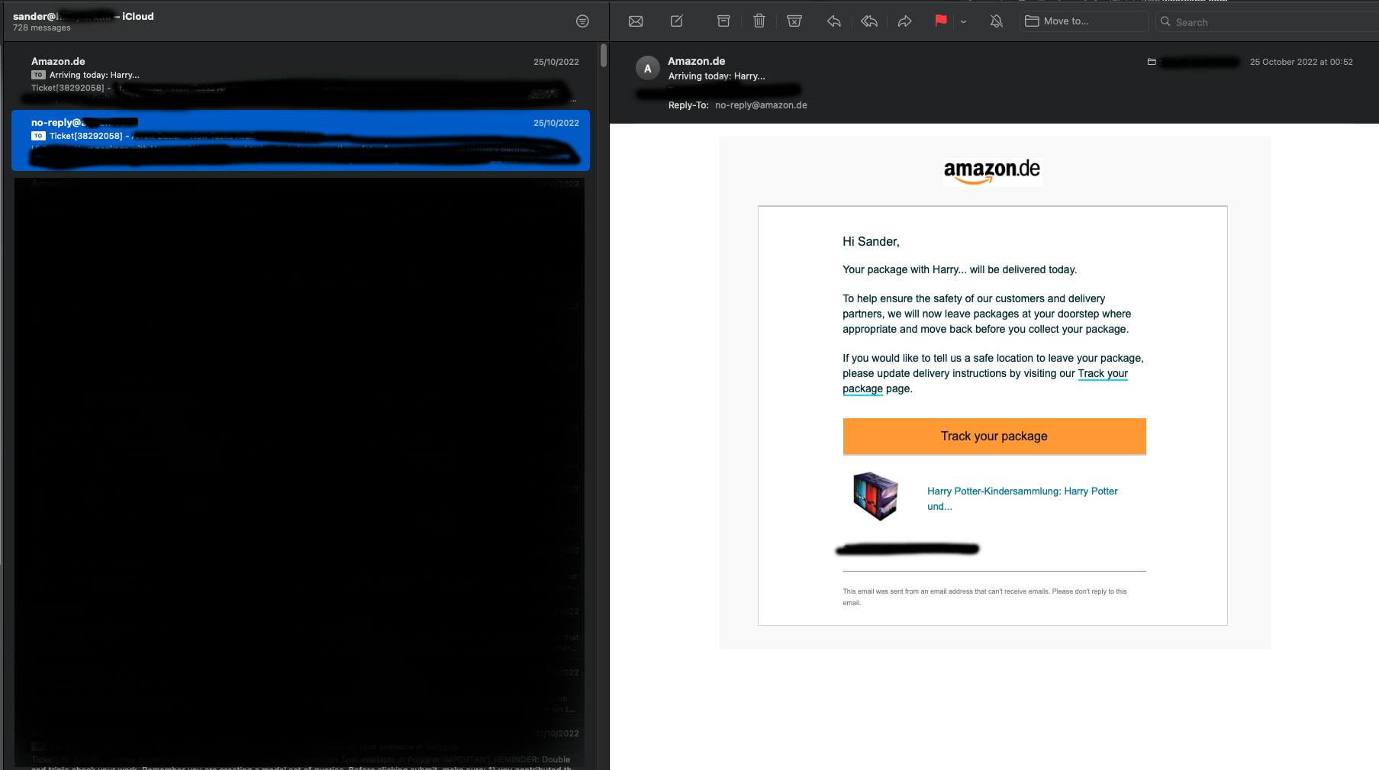This screenshot has width=1379, height=770.
Task: Click the amazon.de logo in the email
Action: click(x=992, y=170)
